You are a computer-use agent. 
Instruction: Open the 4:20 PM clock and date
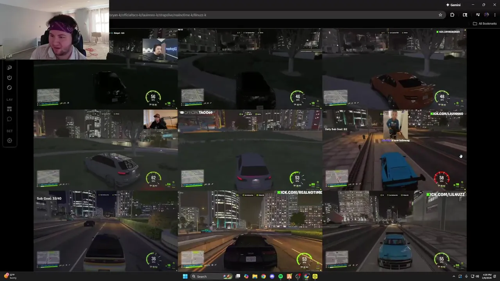point(487,276)
